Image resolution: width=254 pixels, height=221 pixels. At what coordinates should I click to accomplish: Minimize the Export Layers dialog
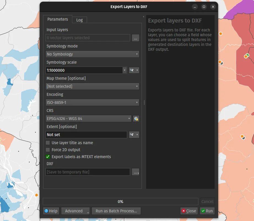195,7
